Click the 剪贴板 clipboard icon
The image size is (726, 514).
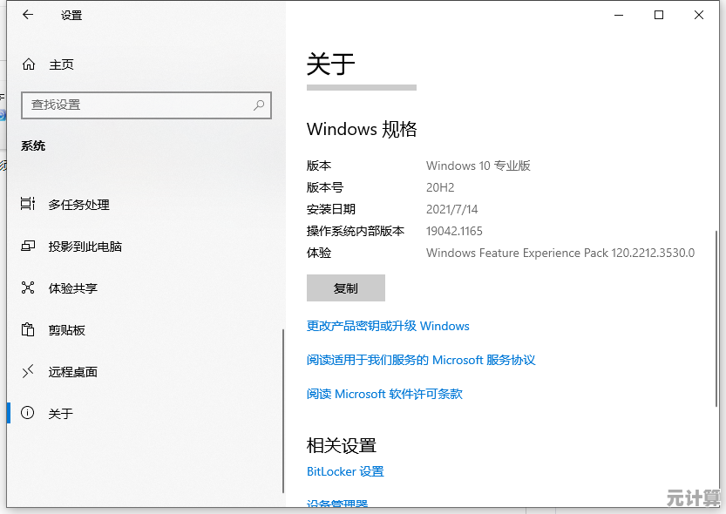point(28,330)
